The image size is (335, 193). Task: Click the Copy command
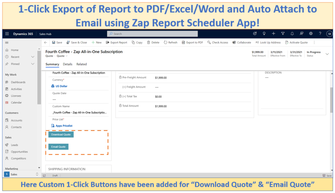coord(137,42)
